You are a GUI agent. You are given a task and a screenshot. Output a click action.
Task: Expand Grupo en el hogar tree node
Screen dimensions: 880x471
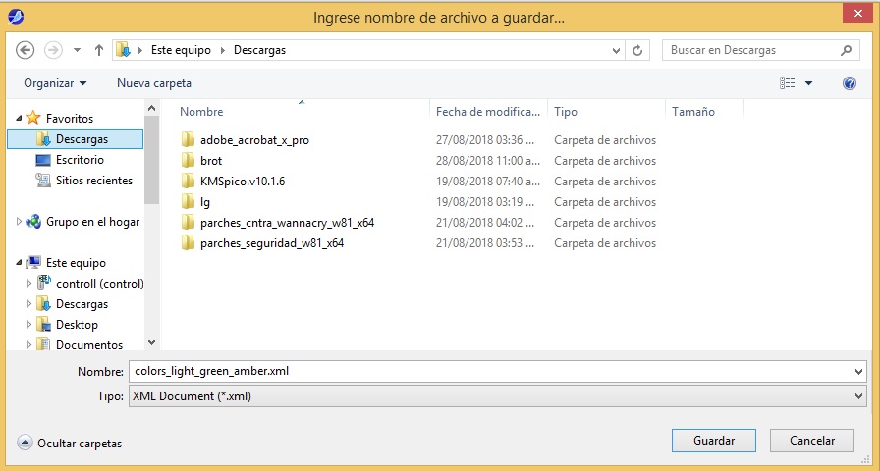point(19,222)
